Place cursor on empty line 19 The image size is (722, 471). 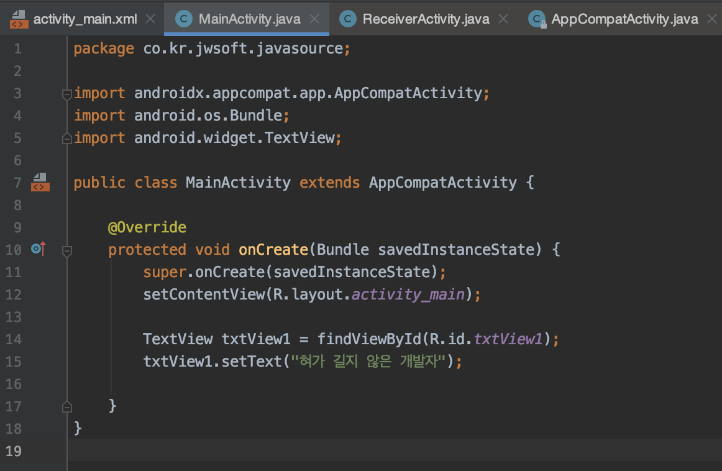pos(394,450)
